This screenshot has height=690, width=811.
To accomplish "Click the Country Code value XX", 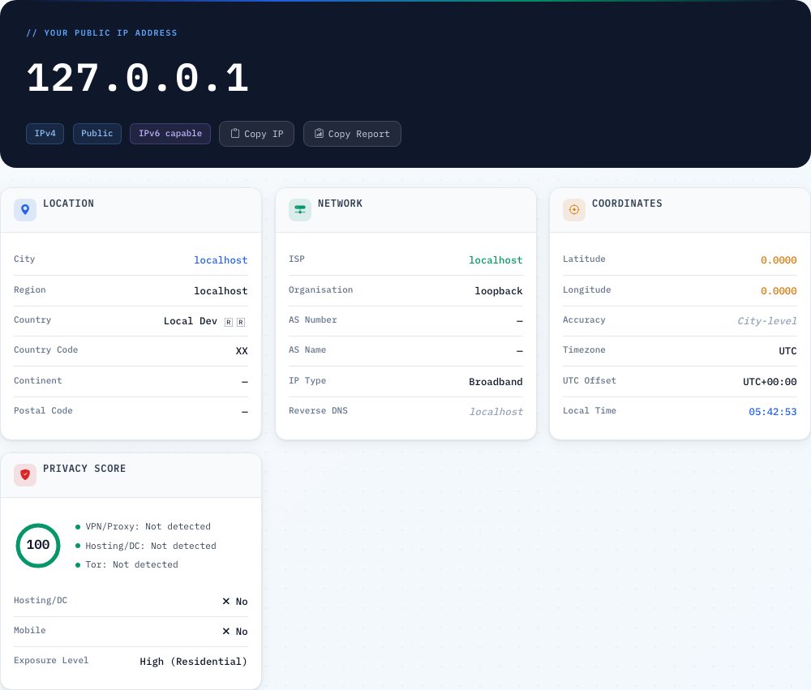I will (x=242, y=351).
